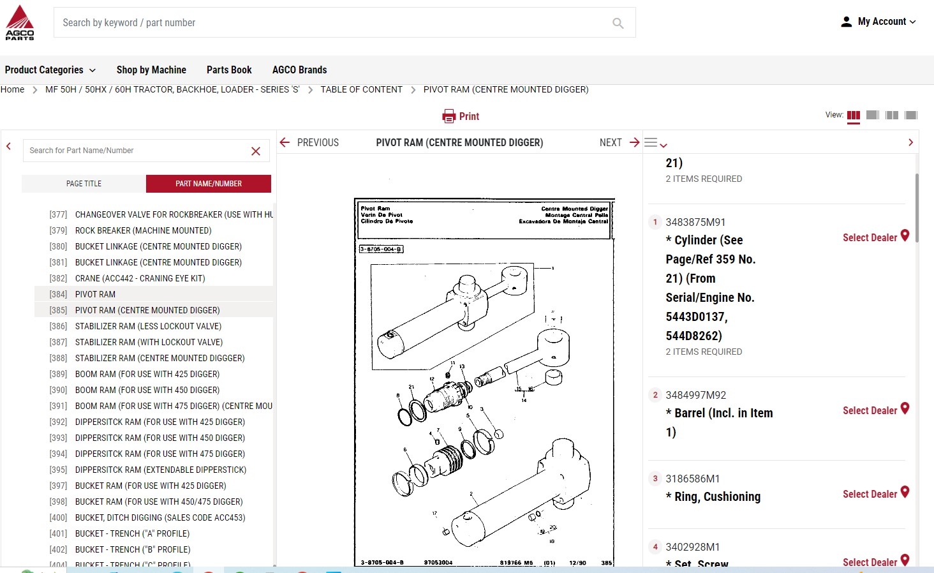Click Print link
Image resolution: width=934 pixels, height=573 pixels.
(469, 116)
